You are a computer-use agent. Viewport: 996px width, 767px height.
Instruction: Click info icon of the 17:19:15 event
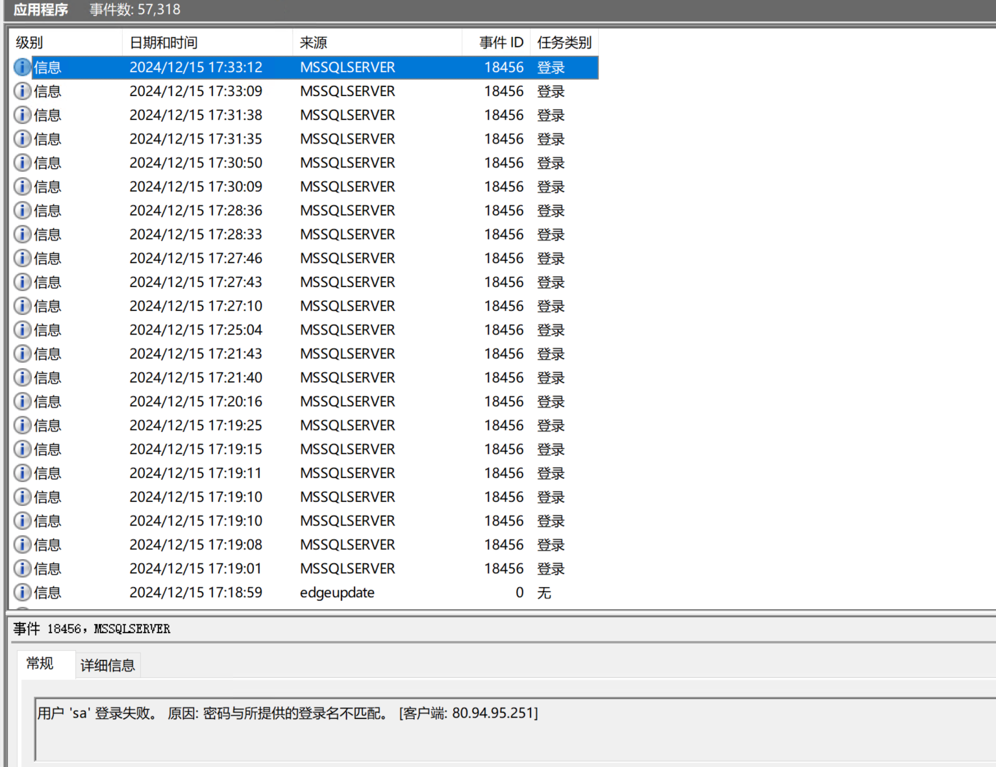(x=22, y=449)
